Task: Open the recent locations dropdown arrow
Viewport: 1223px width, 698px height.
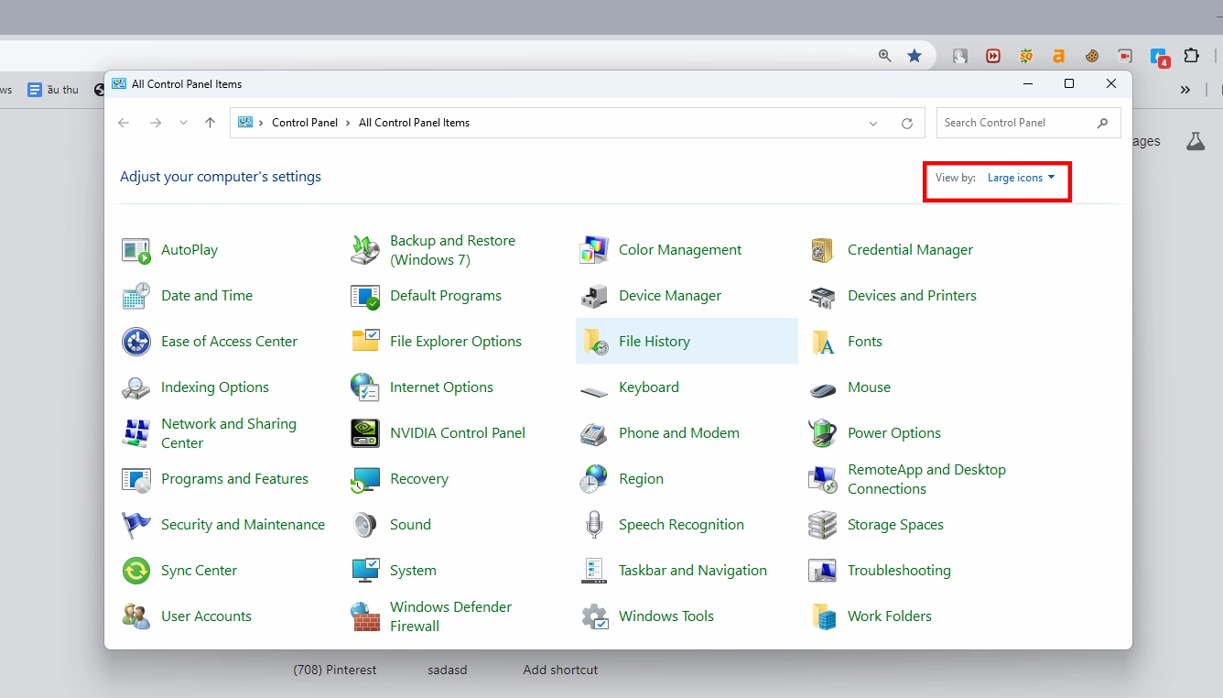Action: (183, 124)
